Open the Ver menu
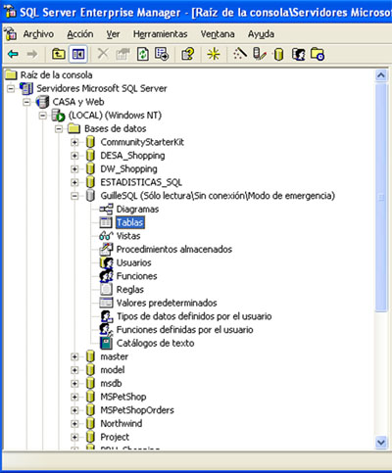 (x=113, y=34)
